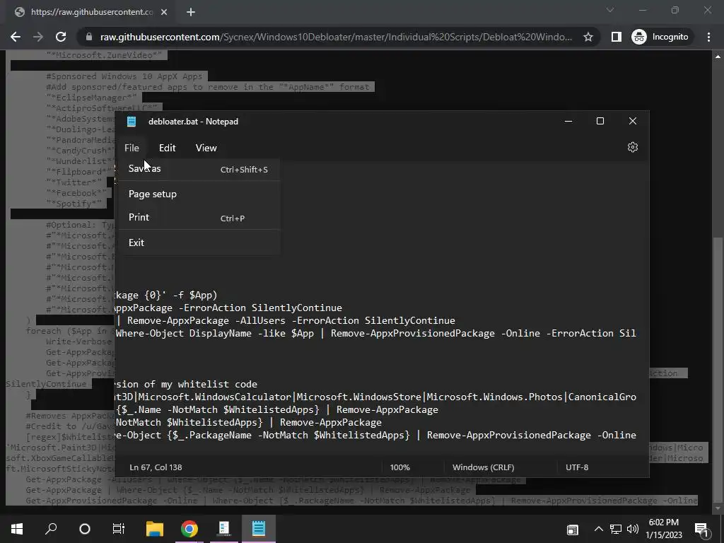Click Windows (CRLF) line ending status
Viewport: 724px width, 543px height.
[483, 467]
